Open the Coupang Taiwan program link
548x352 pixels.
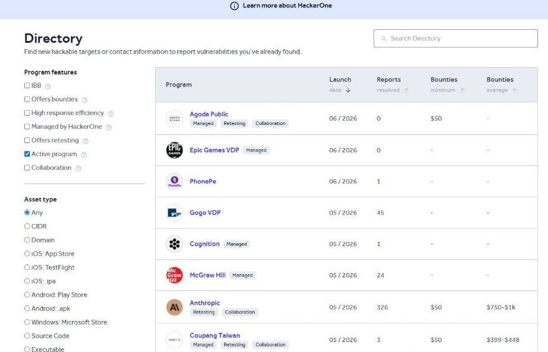coord(215,336)
